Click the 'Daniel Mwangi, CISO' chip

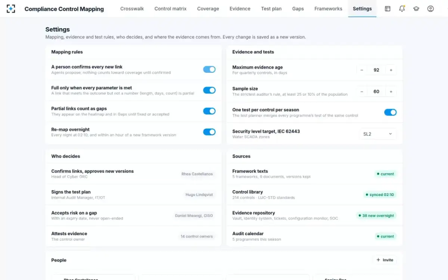(x=194, y=216)
